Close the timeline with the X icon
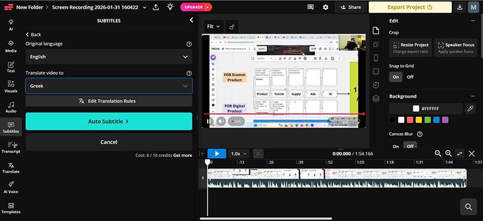Image resolution: width=483 pixels, height=221 pixels. (472, 153)
